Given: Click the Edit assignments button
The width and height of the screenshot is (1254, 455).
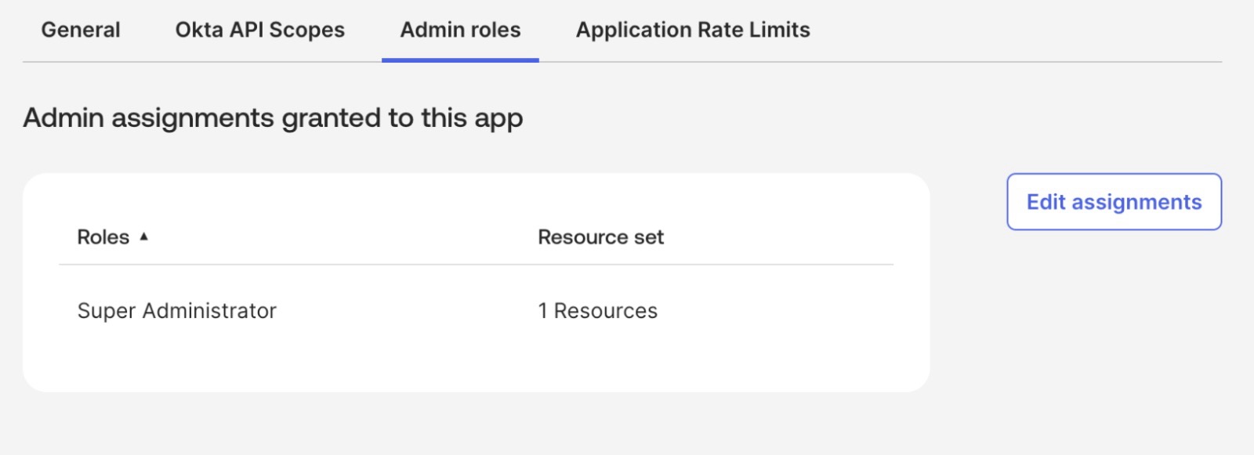Looking at the screenshot, I should [1114, 202].
